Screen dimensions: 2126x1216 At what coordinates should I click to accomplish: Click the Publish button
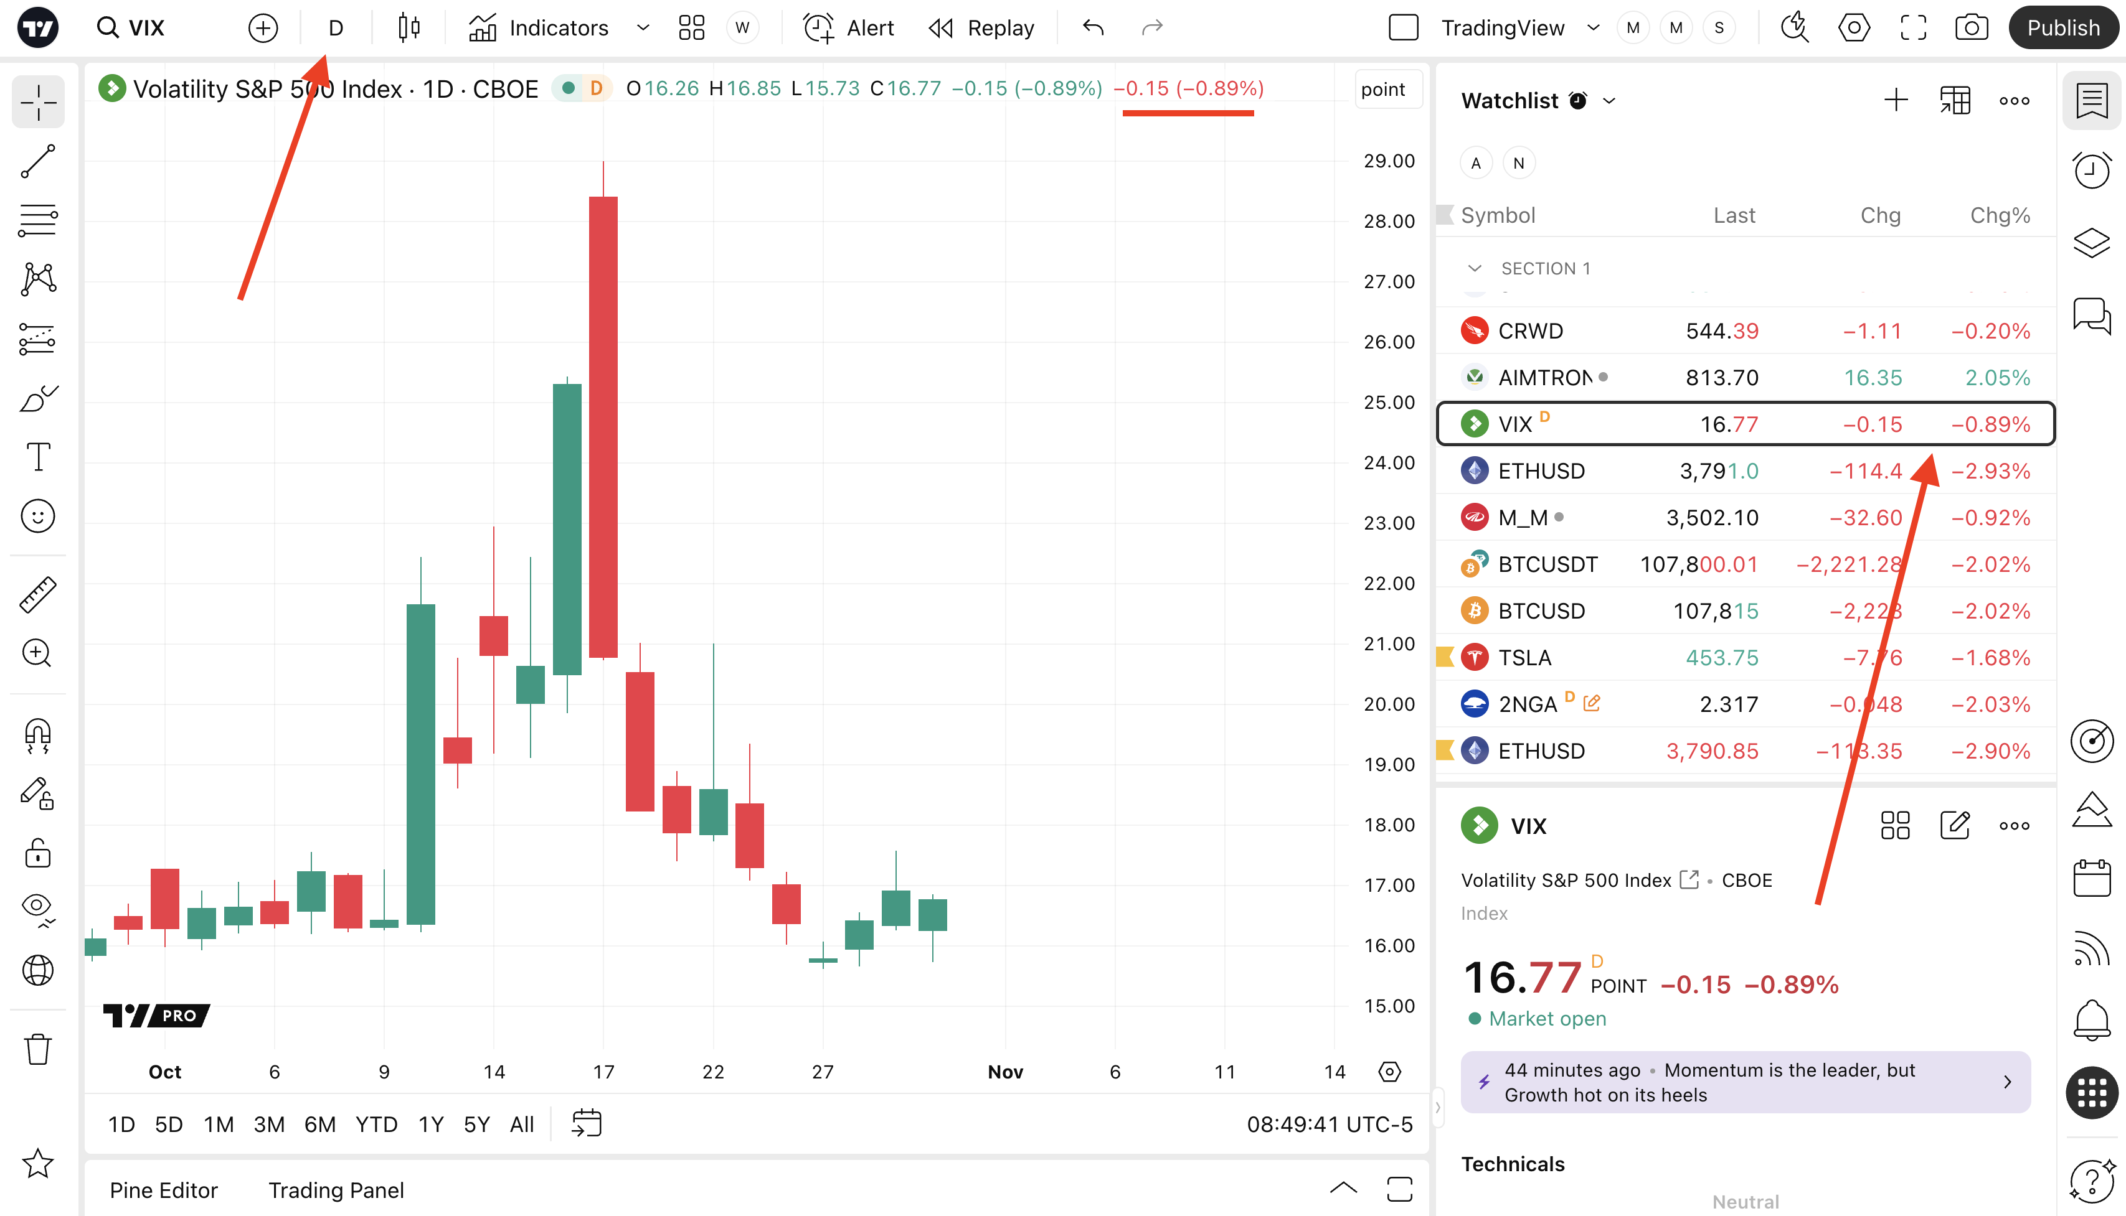click(x=2062, y=27)
